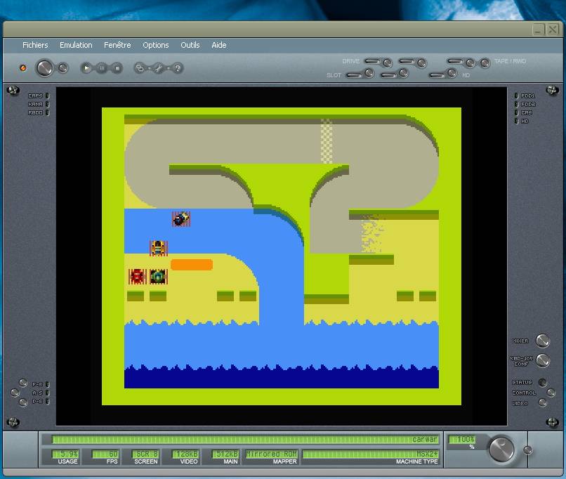Screen dimensions: 566x479
Task: Click the second DRIVE disk slot
Action: [x=407, y=61]
